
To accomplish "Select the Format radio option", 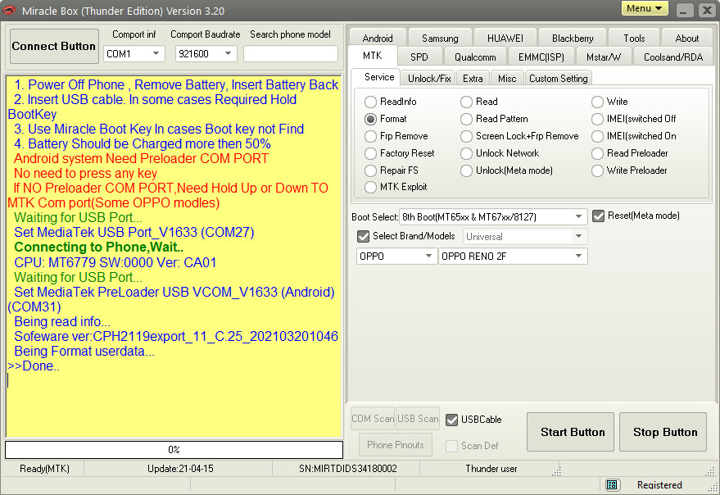I will pos(385,119).
